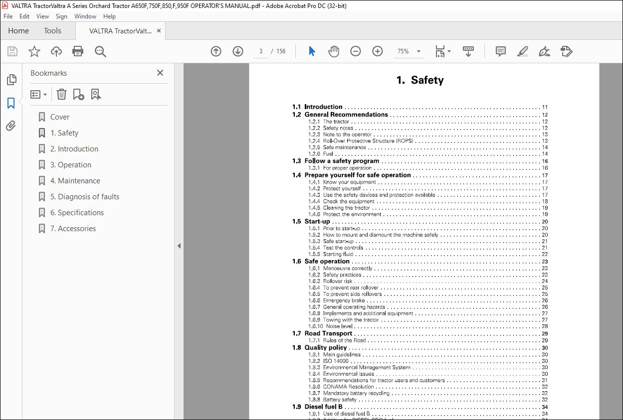Delete selected bookmark trash icon
This screenshot has width=623, height=420.
pos(61,94)
